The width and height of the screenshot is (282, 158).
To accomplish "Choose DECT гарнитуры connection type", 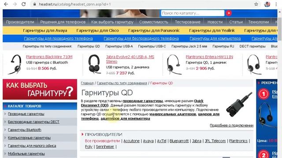I will [252, 46].
